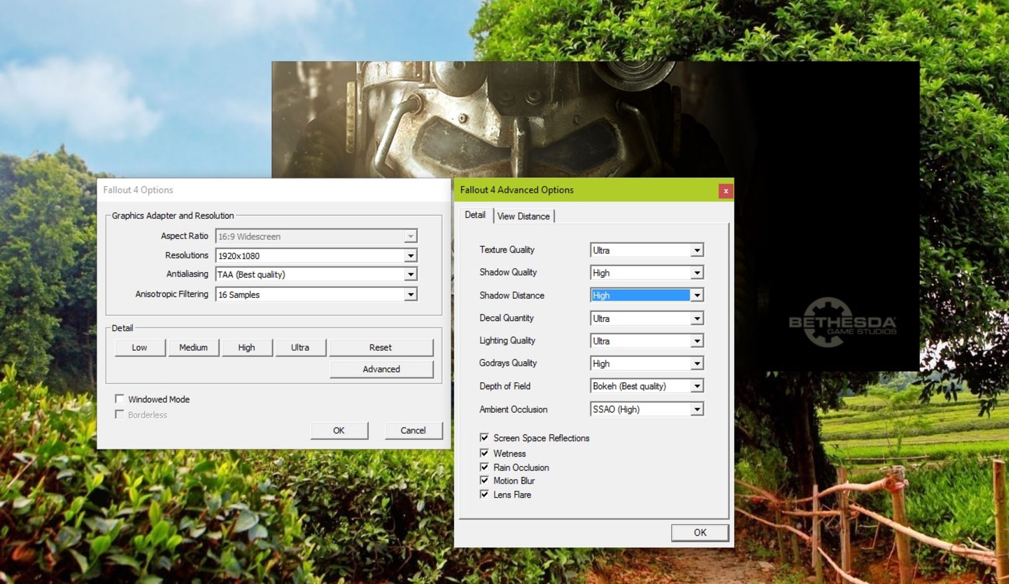1009x584 pixels.
Task: Expand the Lighting Quality dropdown
Action: [697, 341]
